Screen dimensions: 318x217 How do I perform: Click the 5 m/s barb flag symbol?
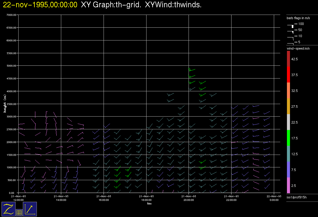(x=291, y=43)
